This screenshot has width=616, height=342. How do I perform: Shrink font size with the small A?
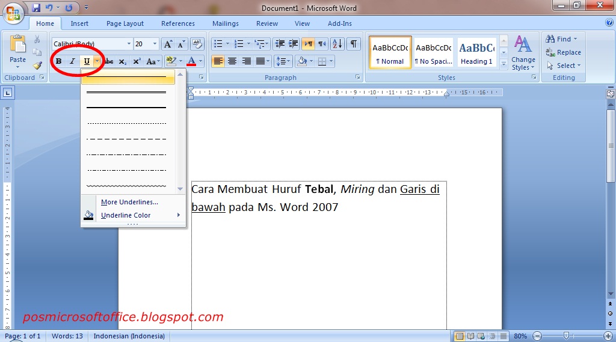pos(180,44)
